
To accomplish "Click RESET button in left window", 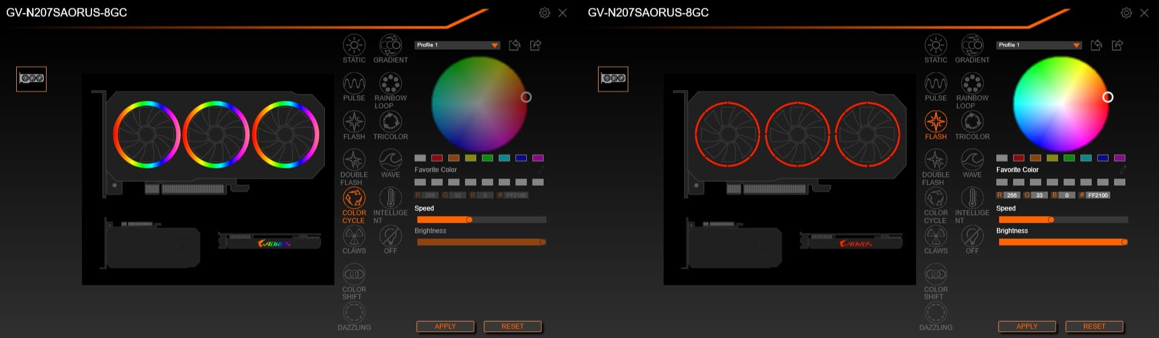I will (513, 326).
